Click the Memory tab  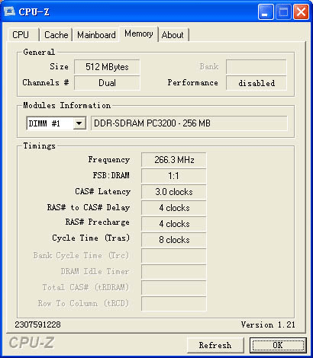[139, 34]
